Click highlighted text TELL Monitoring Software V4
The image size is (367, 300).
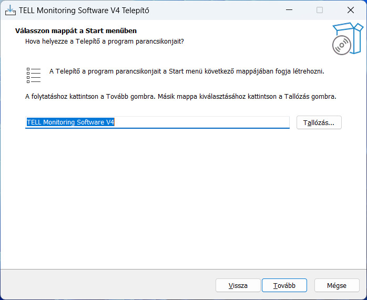point(70,122)
